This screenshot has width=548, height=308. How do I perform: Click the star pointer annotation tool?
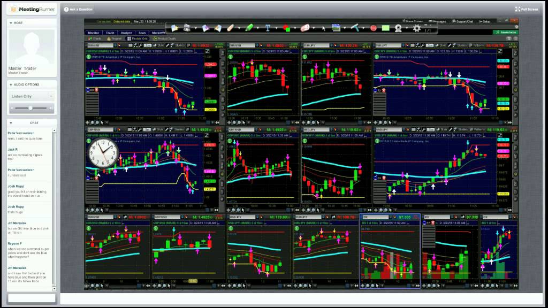tap(175, 28)
